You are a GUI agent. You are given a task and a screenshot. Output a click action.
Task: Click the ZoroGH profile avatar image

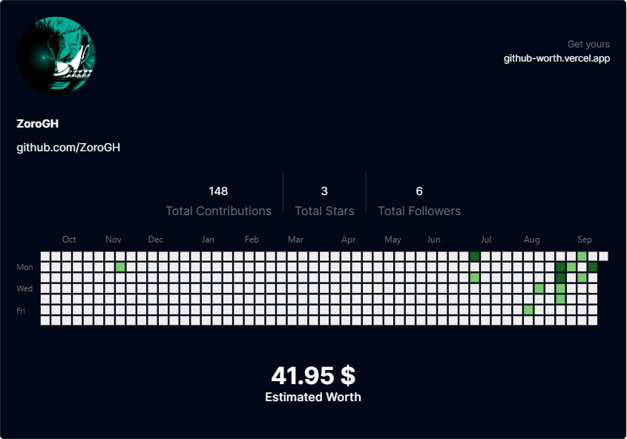[x=56, y=56]
